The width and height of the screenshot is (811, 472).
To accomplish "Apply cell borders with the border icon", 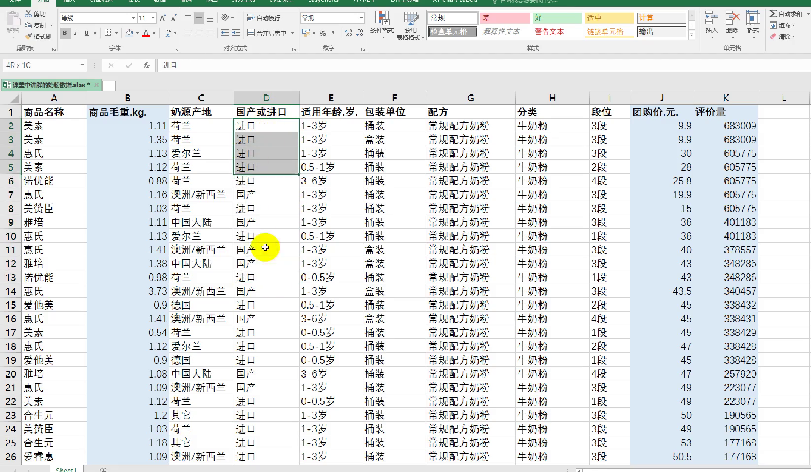I will pyautogui.click(x=108, y=33).
